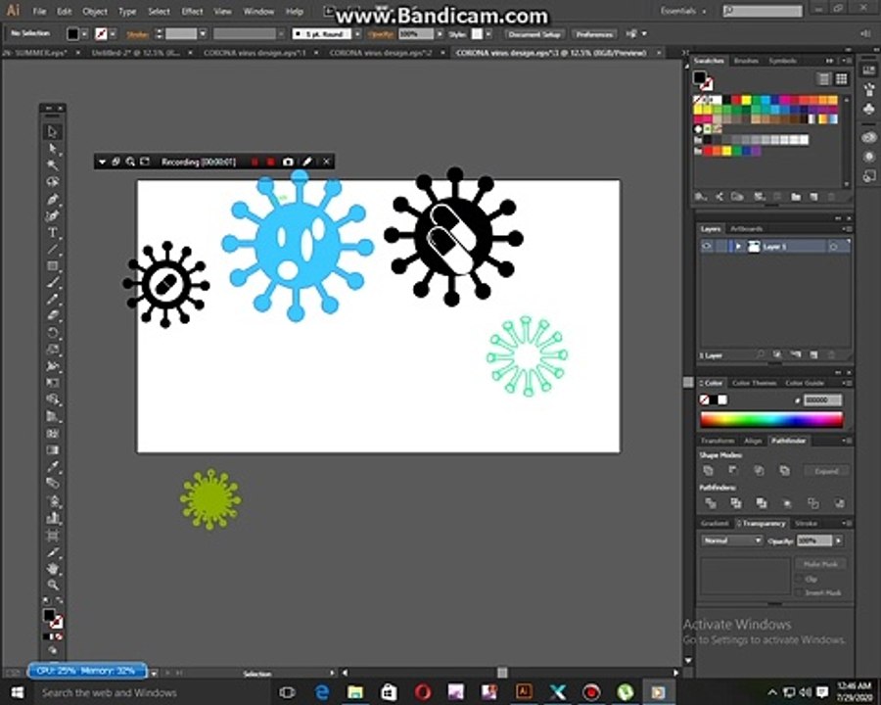Switch to the Artboards tab
Image resolution: width=881 pixels, height=705 pixels.
(x=747, y=229)
